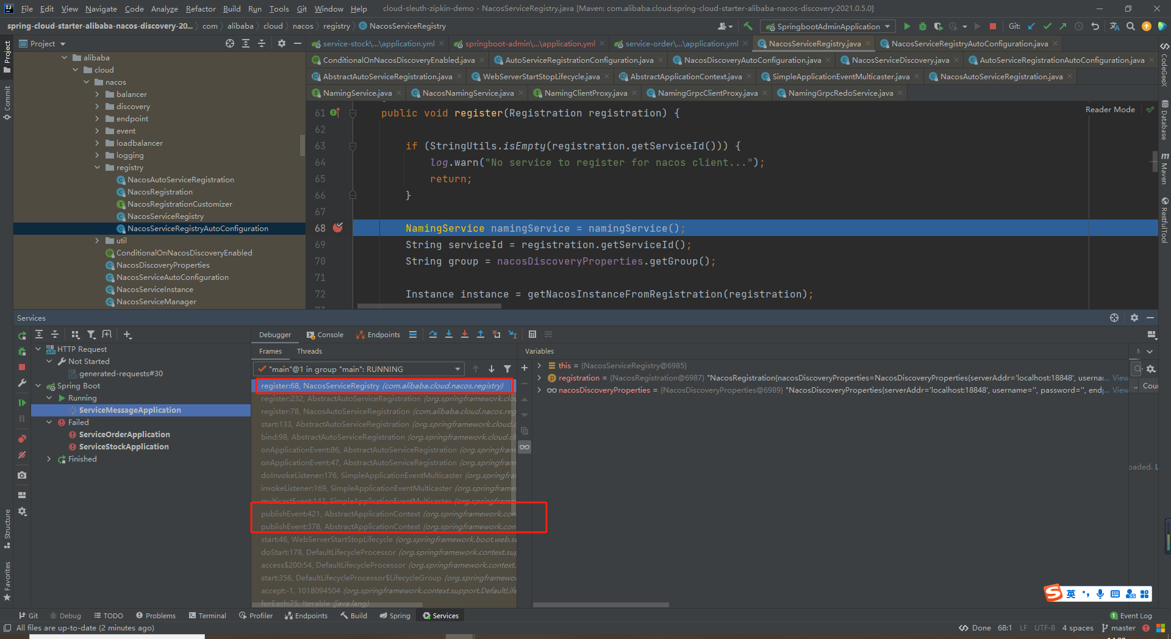Image resolution: width=1171 pixels, height=639 pixels.
Task: Open the NamingService.java editor tab
Action: [357, 93]
